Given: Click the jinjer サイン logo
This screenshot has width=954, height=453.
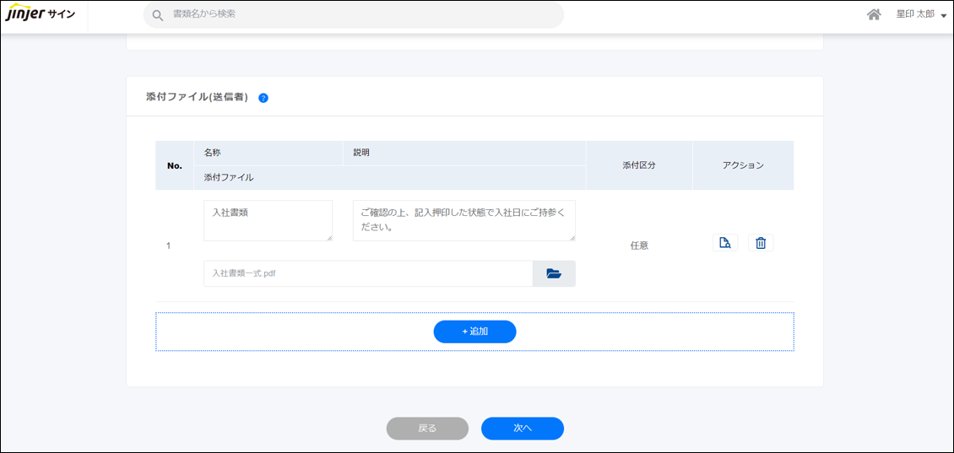Looking at the screenshot, I should coord(41,14).
